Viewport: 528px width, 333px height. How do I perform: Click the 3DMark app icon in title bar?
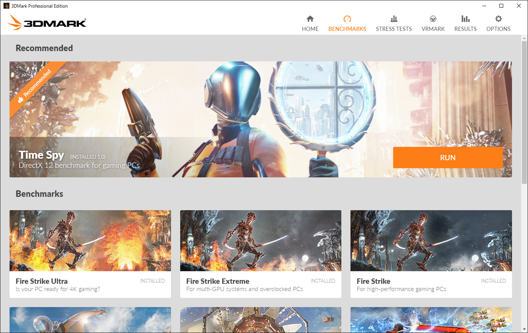point(6,6)
